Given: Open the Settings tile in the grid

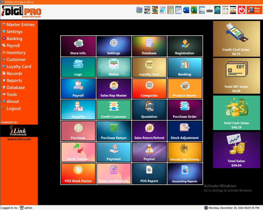Looking at the screenshot, I should point(114,46).
